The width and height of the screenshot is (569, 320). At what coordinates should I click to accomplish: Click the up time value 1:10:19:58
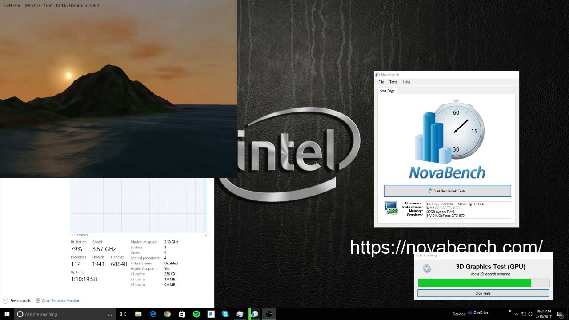coord(84,279)
